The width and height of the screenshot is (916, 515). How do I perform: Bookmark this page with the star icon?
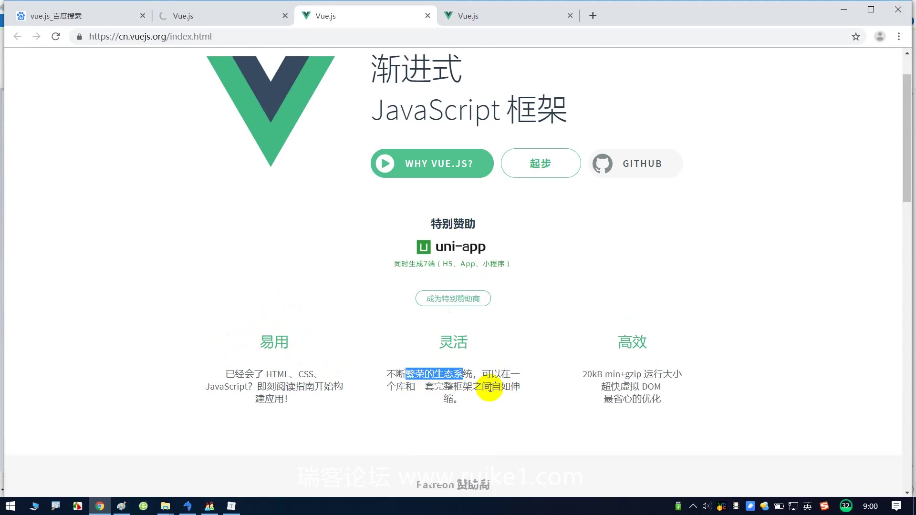click(856, 36)
